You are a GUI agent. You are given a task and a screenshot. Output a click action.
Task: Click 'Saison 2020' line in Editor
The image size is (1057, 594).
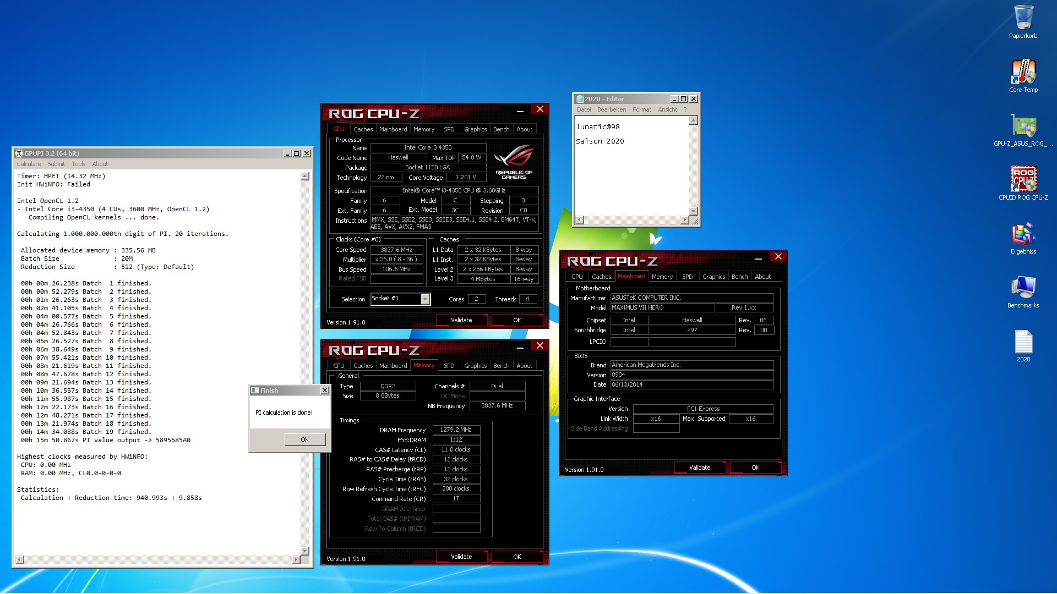(600, 141)
